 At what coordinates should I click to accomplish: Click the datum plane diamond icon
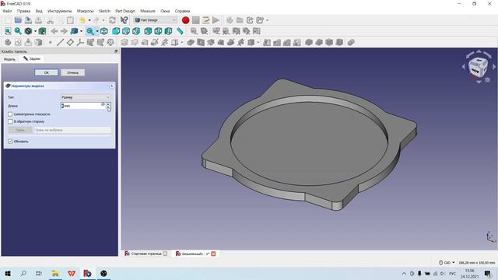pyautogui.click(x=70, y=42)
